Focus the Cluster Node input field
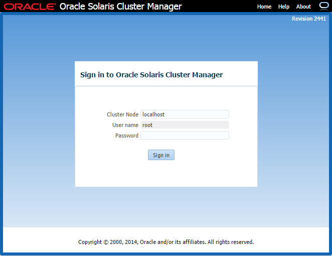332x256 pixels. pos(185,114)
